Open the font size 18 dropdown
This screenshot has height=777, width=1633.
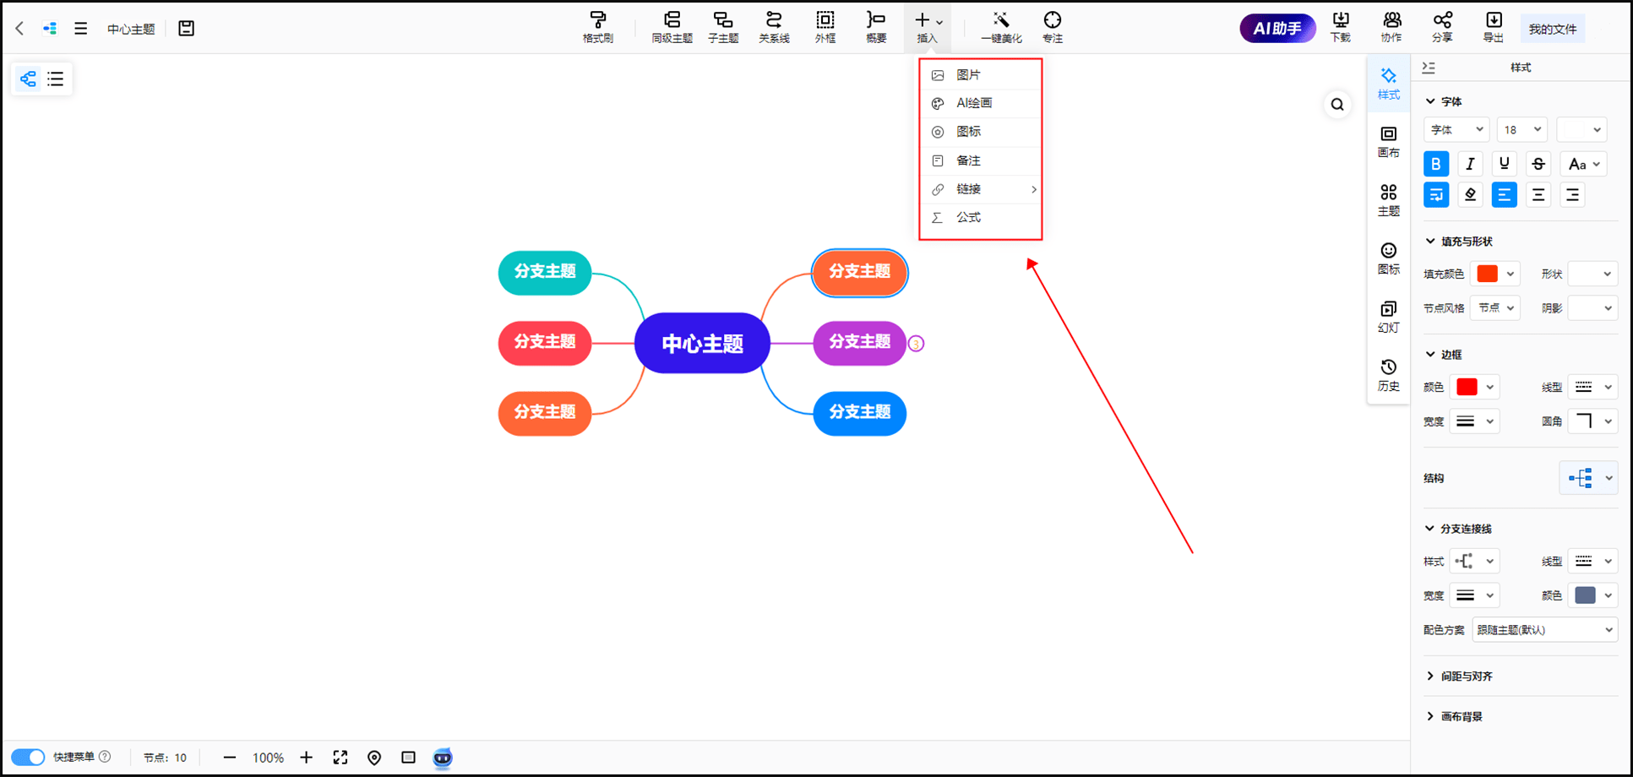1521,130
